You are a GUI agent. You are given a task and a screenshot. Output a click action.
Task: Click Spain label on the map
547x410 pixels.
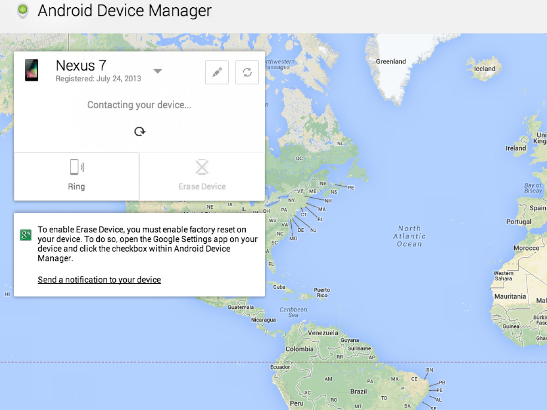coord(537,208)
